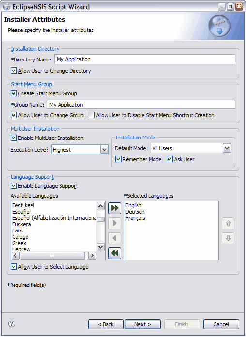Add all languages with double right arrow
The width and height of the screenshot is (246, 337).
tap(115, 208)
